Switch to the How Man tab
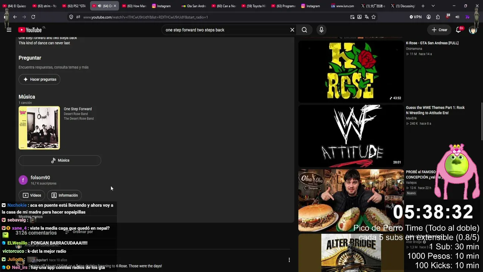483x272 pixels. coord(134,6)
